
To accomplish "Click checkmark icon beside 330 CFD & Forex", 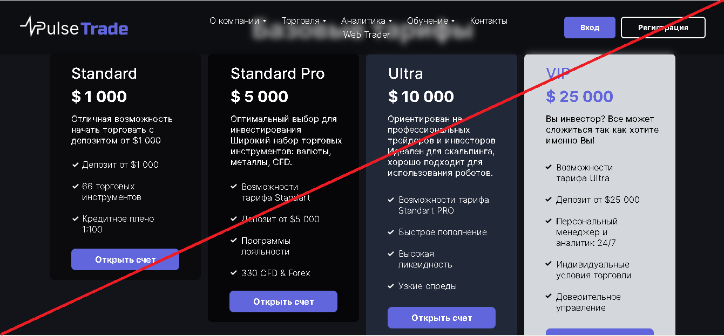I will [x=234, y=273].
